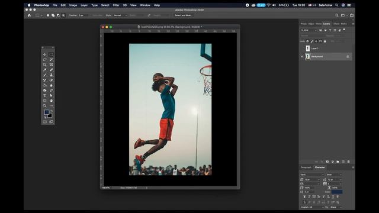
Task: Enable Faux Bold in Character panel
Action: (x=304, y=197)
